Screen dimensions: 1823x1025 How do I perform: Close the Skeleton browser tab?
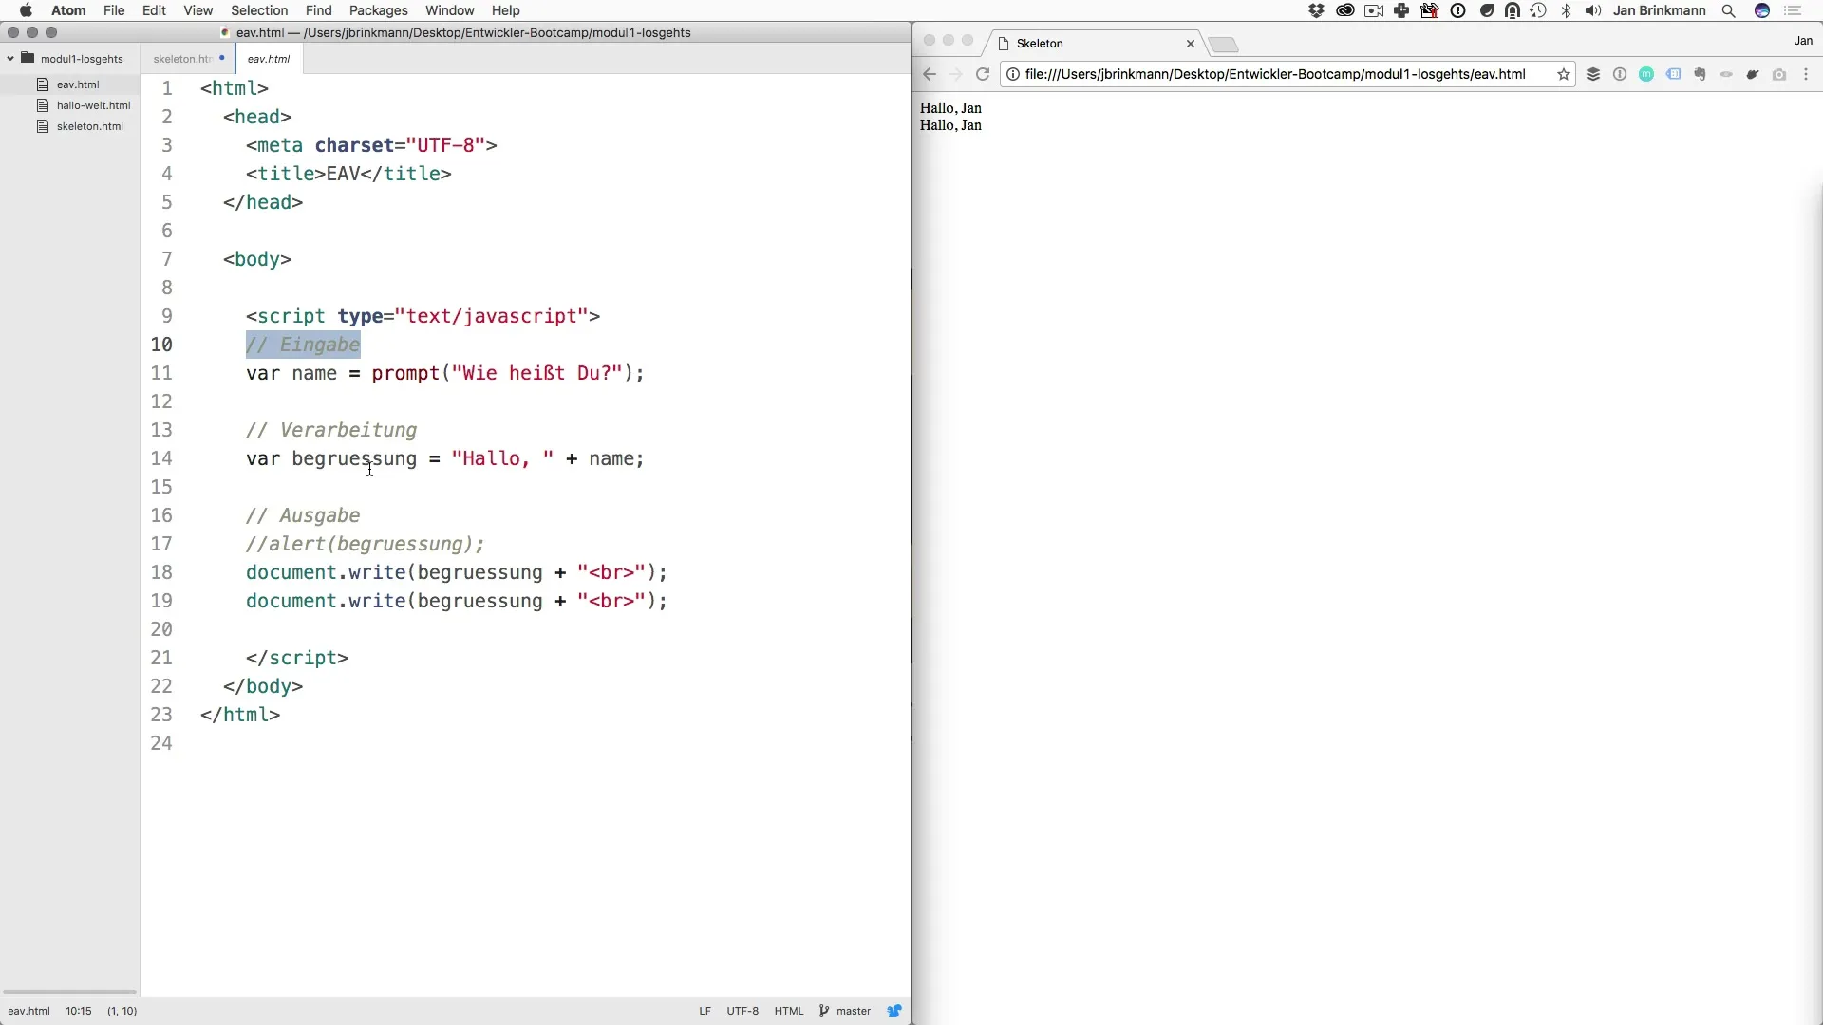tap(1191, 44)
